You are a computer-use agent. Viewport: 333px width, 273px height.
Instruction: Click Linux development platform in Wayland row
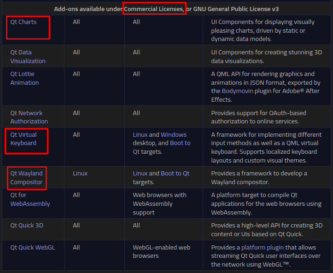pyautogui.click(x=80, y=173)
